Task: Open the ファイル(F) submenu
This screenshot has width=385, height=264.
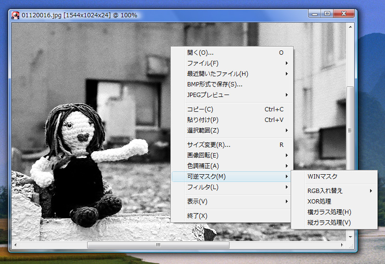Action: pyautogui.click(x=232, y=63)
